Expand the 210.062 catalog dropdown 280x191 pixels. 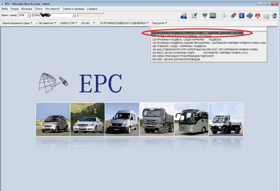[88, 23]
